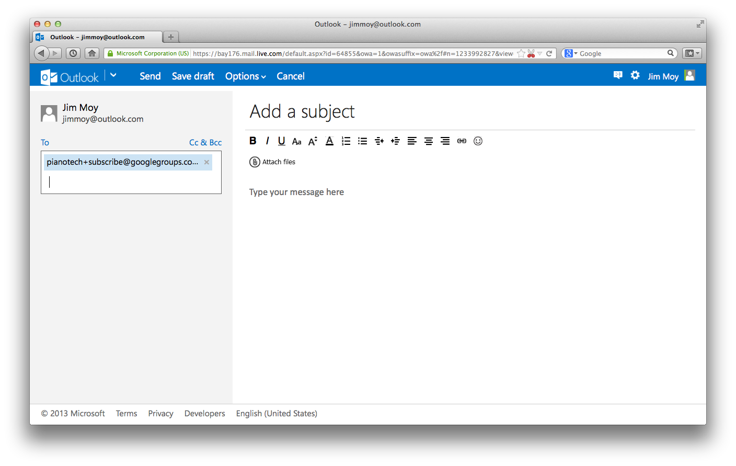Enter fullscreen with window corner arrows
736x466 pixels.
click(700, 24)
